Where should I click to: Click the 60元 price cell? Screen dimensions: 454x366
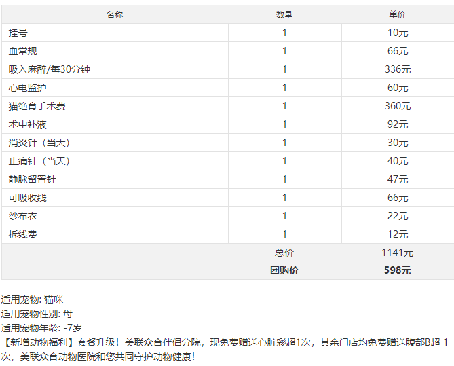click(x=398, y=88)
